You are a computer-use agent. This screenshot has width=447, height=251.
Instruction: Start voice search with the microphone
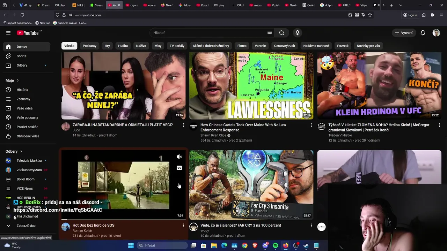point(298,33)
